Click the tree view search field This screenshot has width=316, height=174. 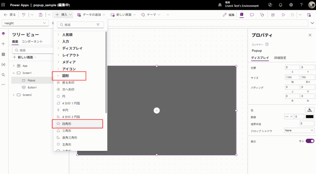(x=33, y=50)
